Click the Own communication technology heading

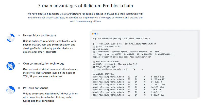(44, 64)
